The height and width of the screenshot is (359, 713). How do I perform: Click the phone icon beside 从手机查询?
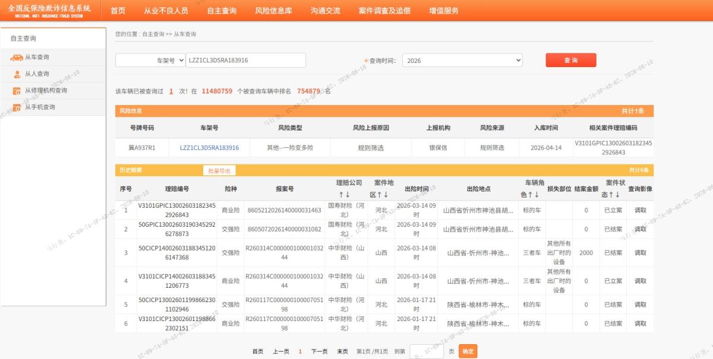tap(17, 107)
